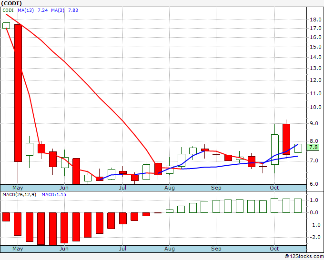
Task: Click the large red October candlestick near 9.0
Action: pyautogui.click(x=286, y=139)
